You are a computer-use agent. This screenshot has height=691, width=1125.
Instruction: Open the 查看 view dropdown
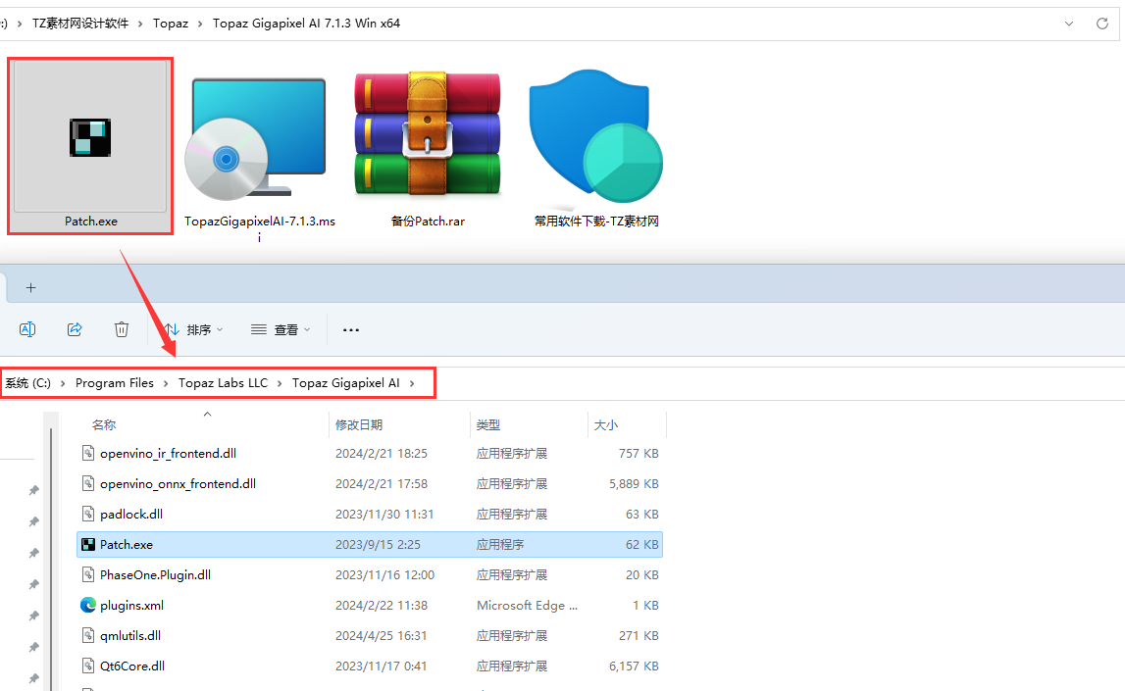click(281, 329)
